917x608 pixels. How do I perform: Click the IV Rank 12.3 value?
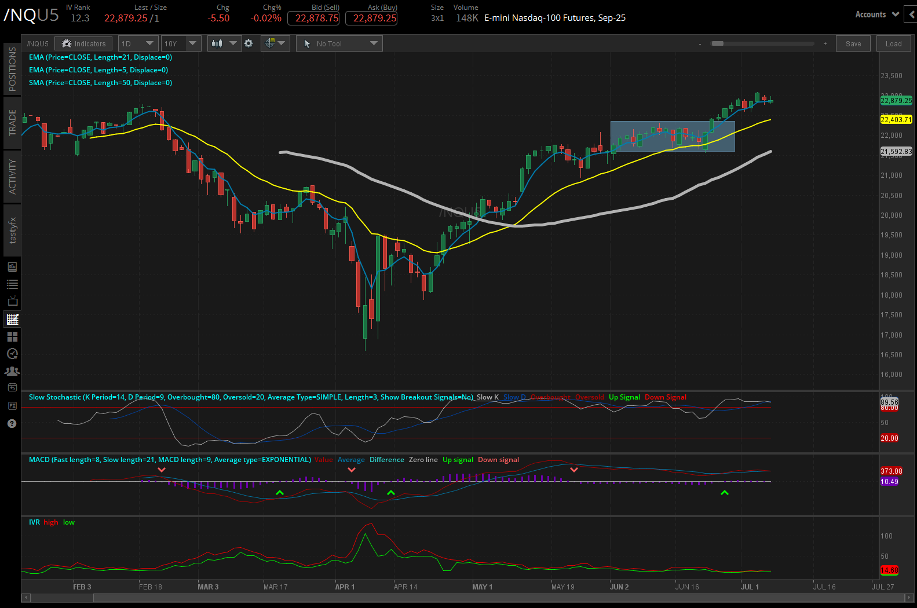pos(80,19)
